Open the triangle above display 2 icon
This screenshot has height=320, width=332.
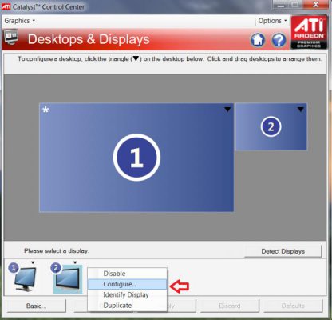(75, 262)
